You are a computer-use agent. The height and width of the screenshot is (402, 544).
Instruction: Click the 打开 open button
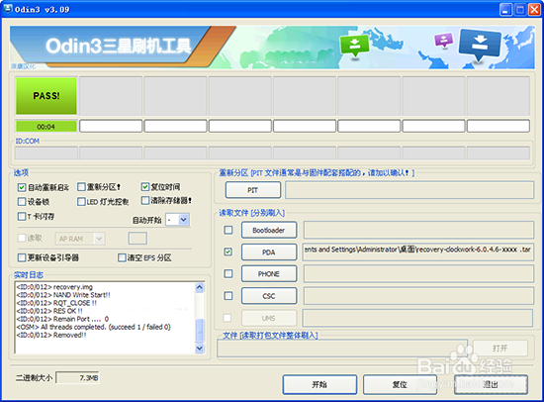[x=499, y=348]
